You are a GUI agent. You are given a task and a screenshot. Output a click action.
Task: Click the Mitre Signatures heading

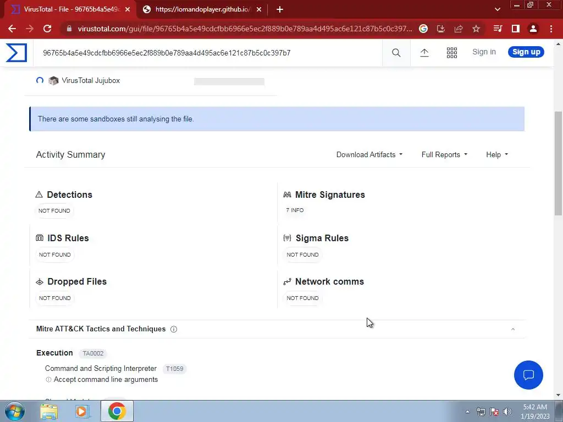point(330,195)
